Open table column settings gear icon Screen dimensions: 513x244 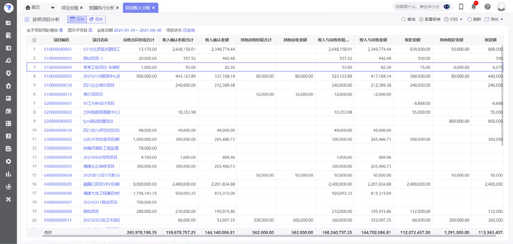(x=34, y=40)
